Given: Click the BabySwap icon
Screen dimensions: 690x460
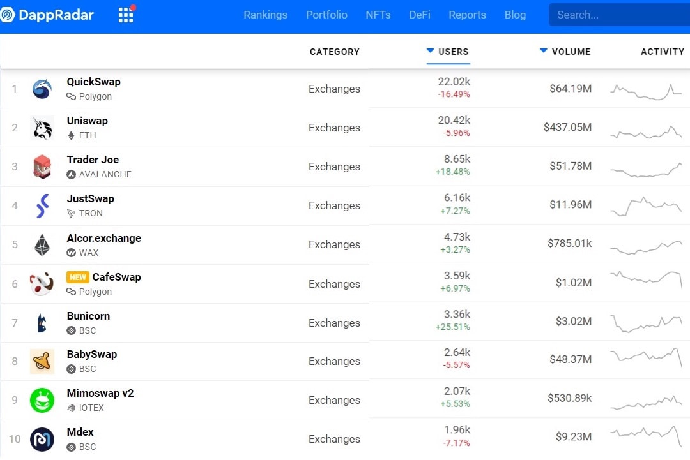Looking at the screenshot, I should pyautogui.click(x=42, y=361).
